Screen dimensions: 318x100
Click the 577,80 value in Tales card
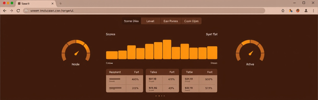(153, 88)
